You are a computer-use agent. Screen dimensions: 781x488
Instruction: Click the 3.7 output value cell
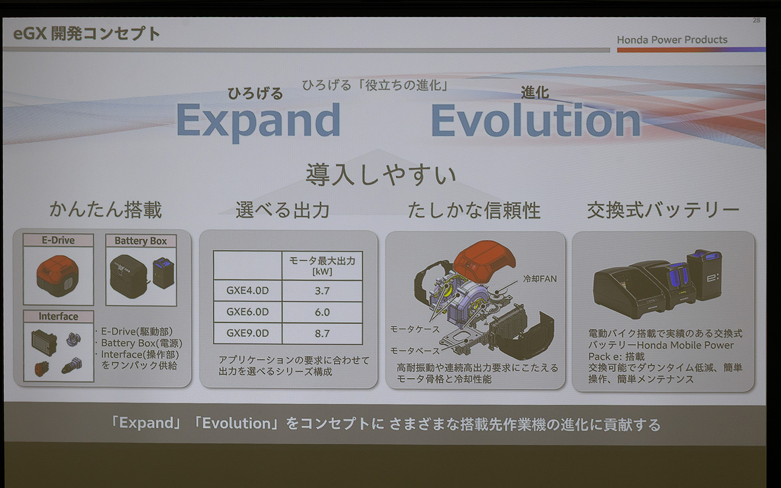tap(322, 291)
